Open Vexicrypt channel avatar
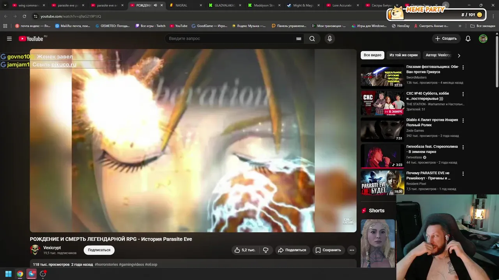This screenshot has height=280, width=499. tap(35, 250)
